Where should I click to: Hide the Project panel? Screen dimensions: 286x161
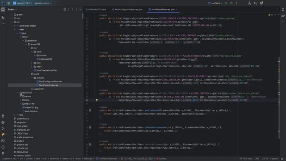click(x=80, y=9)
